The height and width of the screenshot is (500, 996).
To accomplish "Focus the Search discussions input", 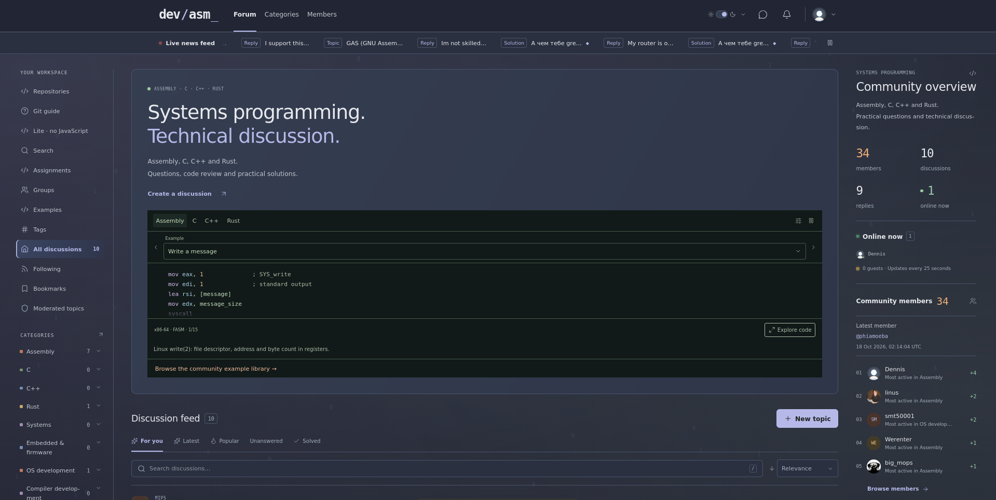I will tap(447, 468).
